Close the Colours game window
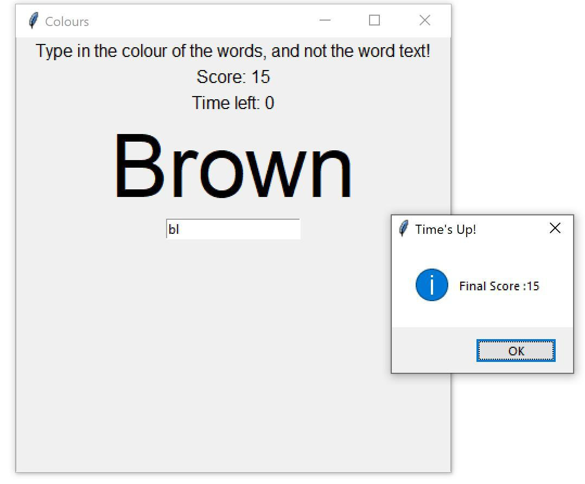 click(x=424, y=21)
